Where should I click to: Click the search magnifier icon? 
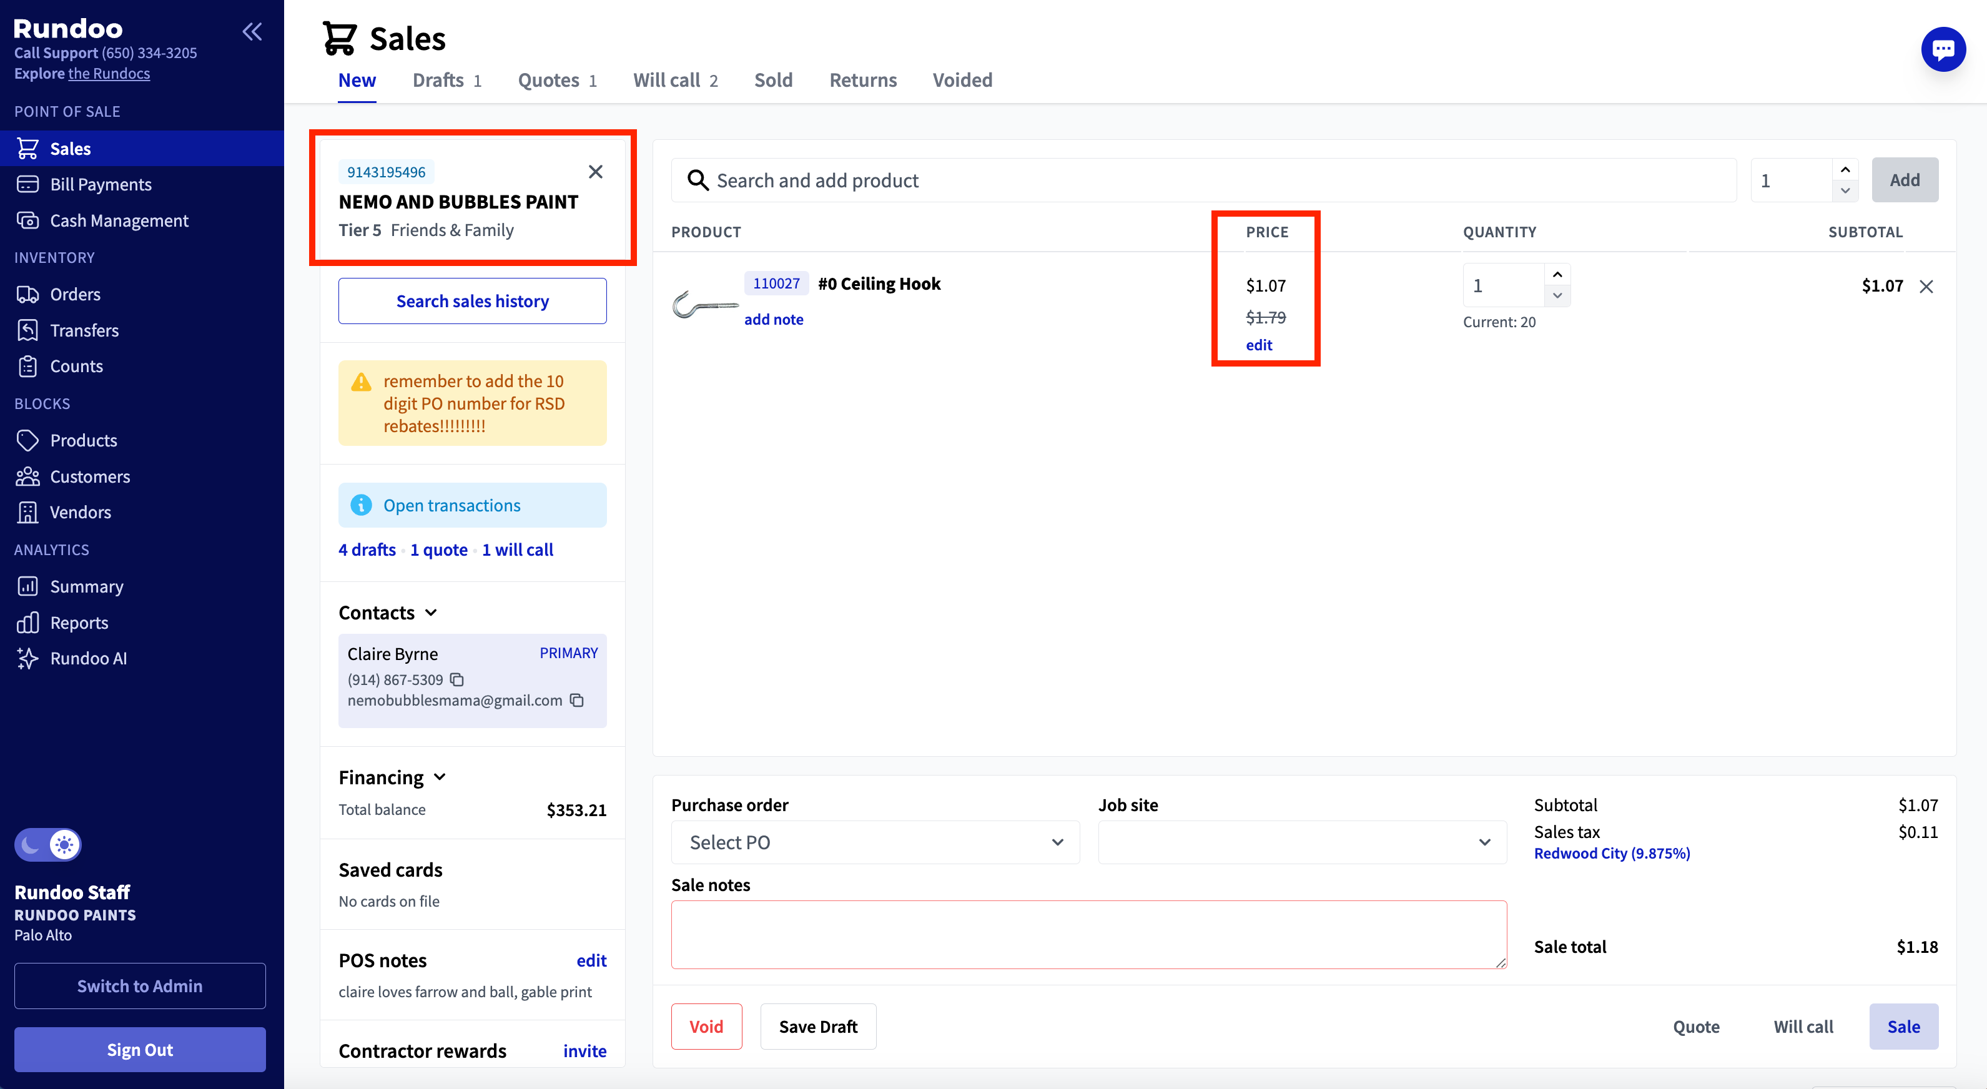[x=698, y=180]
